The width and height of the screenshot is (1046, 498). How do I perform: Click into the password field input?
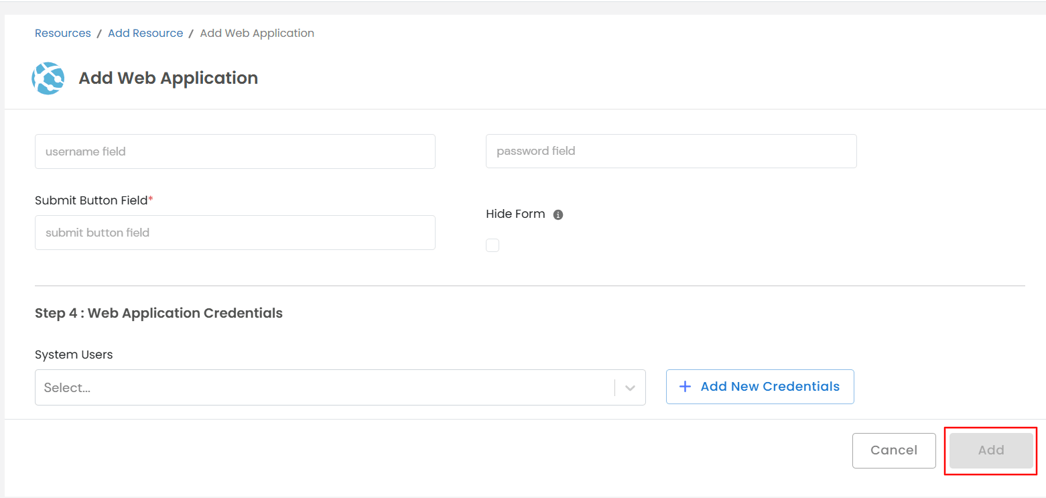pos(671,151)
